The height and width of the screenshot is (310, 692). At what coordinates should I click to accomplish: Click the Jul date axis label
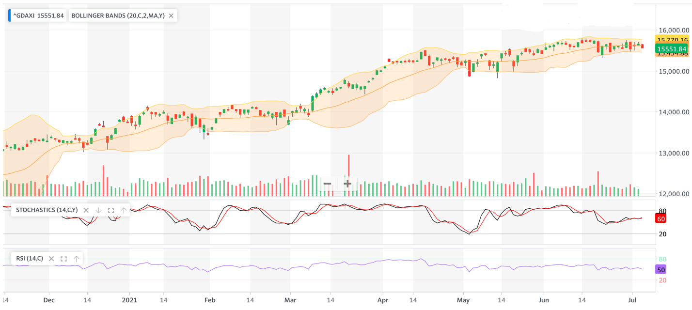632,300
